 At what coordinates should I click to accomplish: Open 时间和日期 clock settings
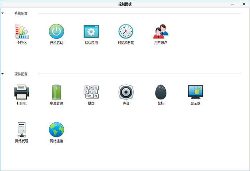126,32
